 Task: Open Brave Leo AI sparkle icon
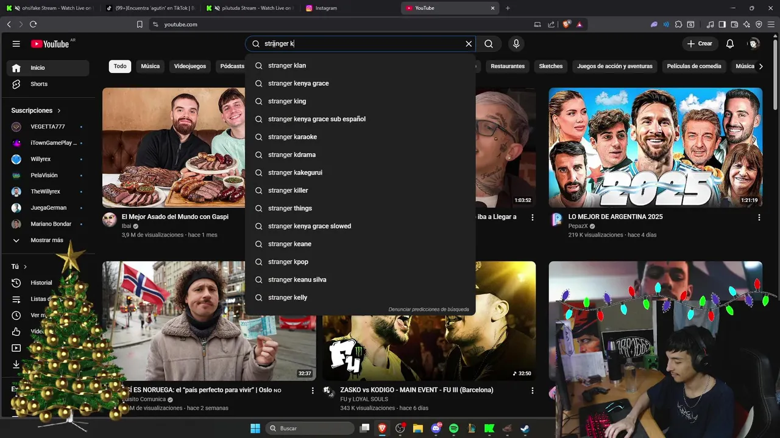tap(746, 24)
